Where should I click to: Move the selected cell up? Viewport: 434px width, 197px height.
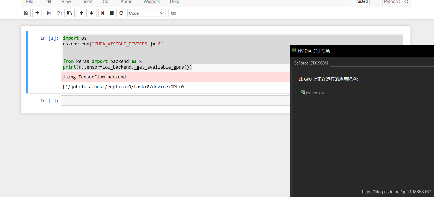[x=82, y=13]
